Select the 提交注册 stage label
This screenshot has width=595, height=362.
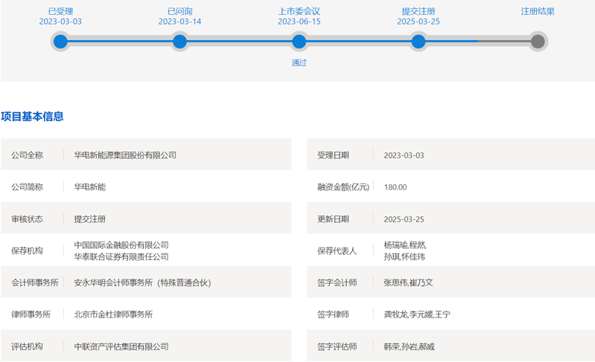tap(419, 11)
